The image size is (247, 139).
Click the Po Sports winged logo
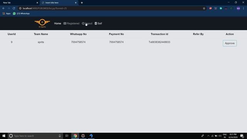tap(42, 23)
